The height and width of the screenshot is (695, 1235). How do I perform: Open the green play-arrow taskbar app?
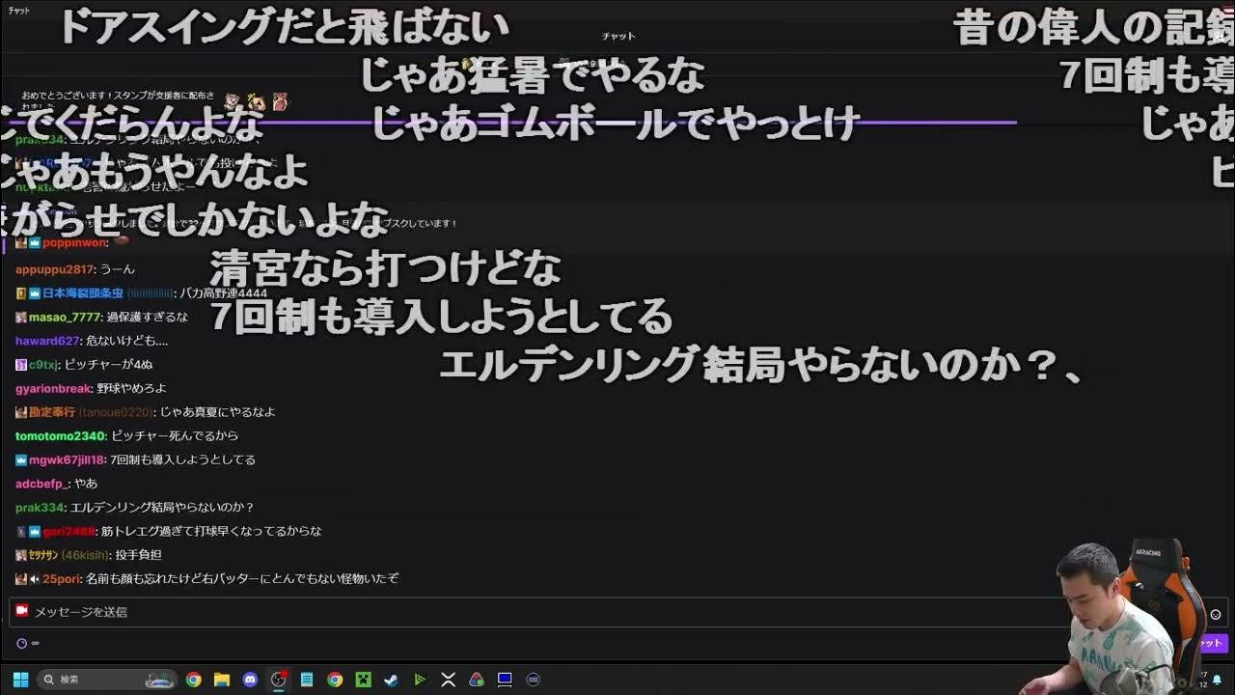click(420, 680)
